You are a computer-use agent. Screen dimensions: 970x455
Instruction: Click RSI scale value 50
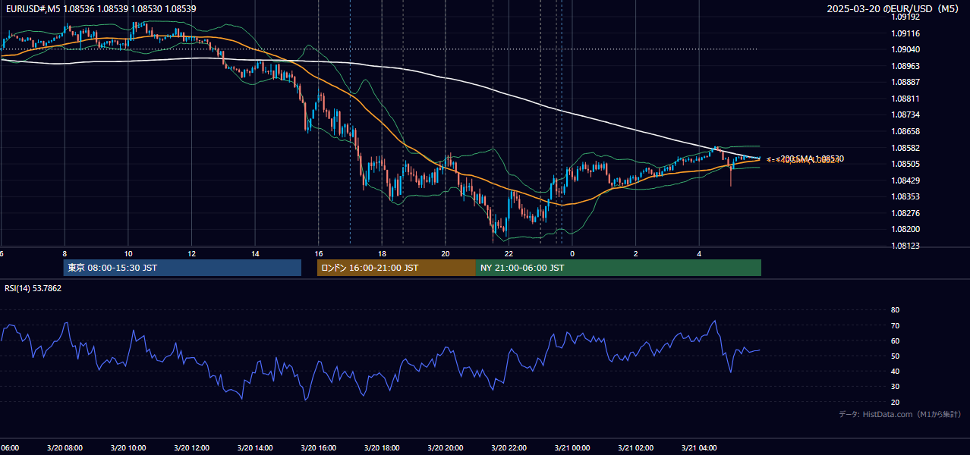click(895, 356)
